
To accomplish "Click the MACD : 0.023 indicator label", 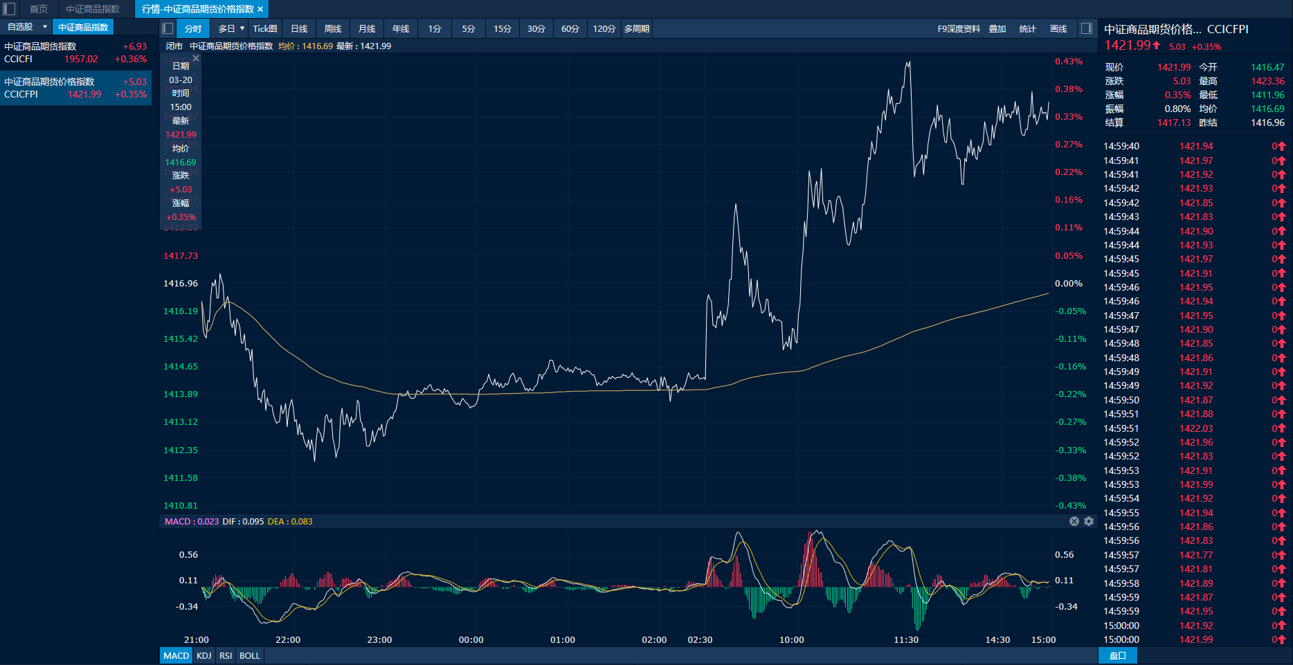I will click(x=192, y=521).
